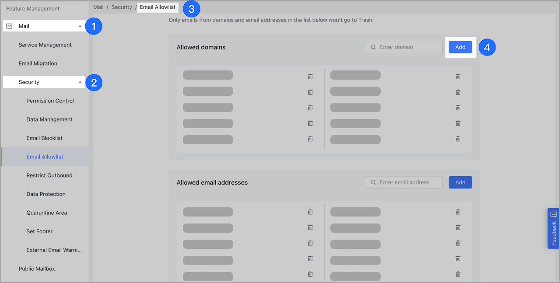Delete second allowed email address in left column
The width and height of the screenshot is (560, 283).
310,227
